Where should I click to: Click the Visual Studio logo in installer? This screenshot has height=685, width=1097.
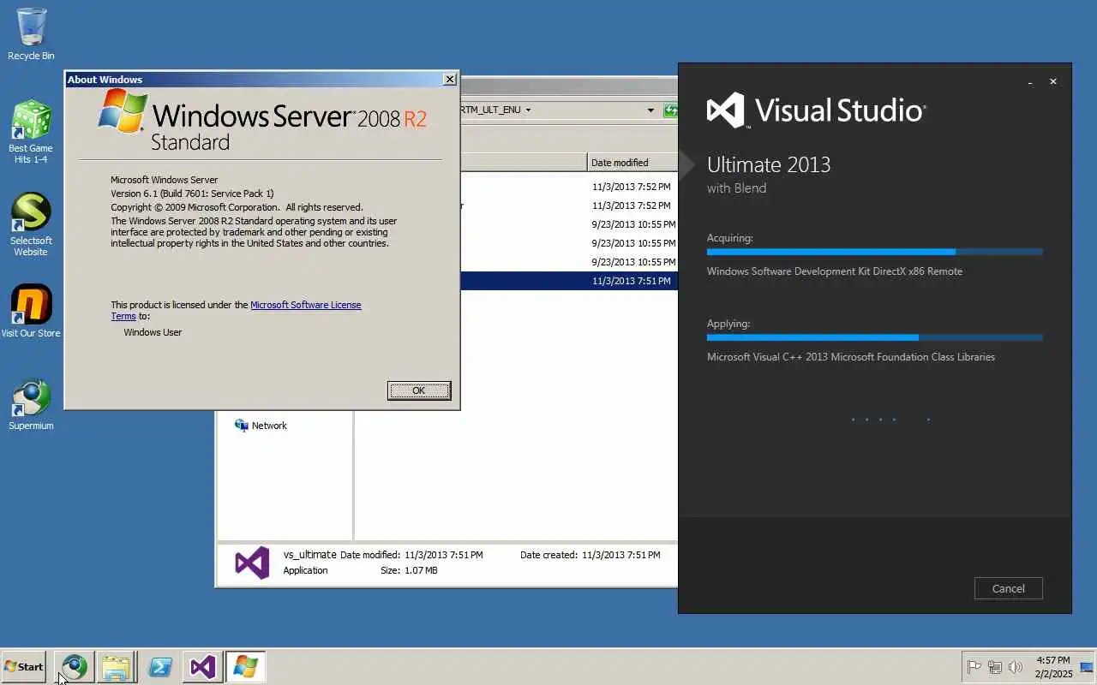pyautogui.click(x=725, y=110)
